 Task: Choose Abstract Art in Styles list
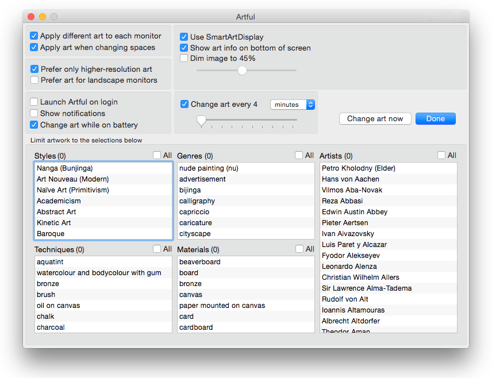point(103,212)
